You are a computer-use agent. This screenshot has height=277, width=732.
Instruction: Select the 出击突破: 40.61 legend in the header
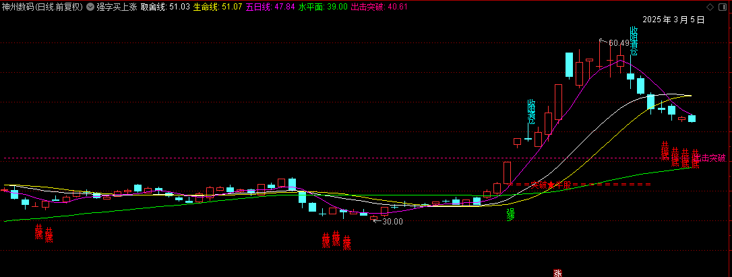(379, 7)
